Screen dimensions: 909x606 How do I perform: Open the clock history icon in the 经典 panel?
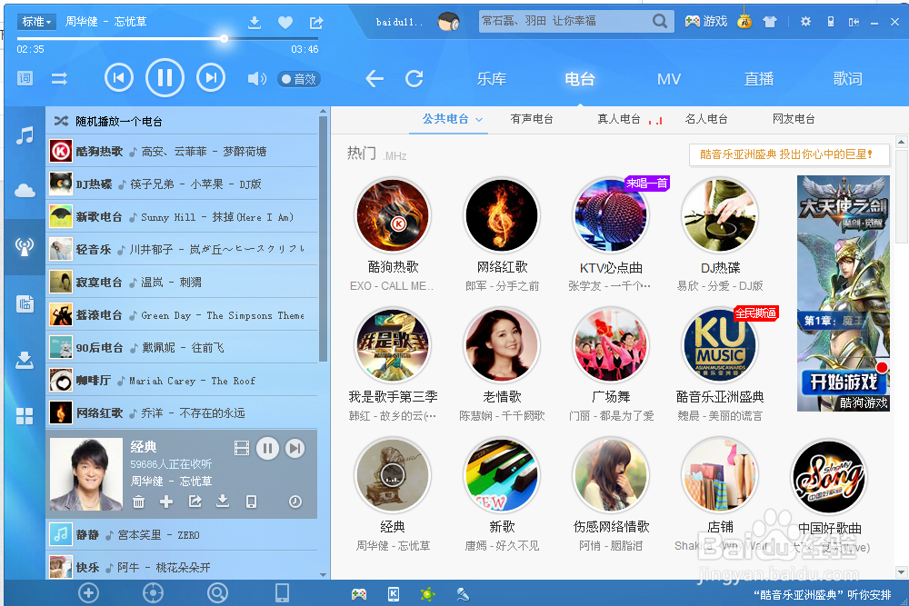point(295,502)
